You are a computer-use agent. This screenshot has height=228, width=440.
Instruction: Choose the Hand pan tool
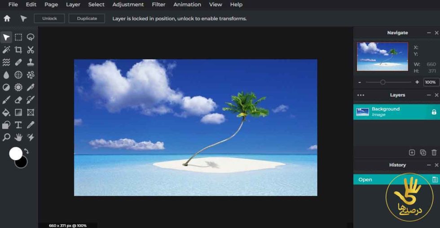point(18,137)
